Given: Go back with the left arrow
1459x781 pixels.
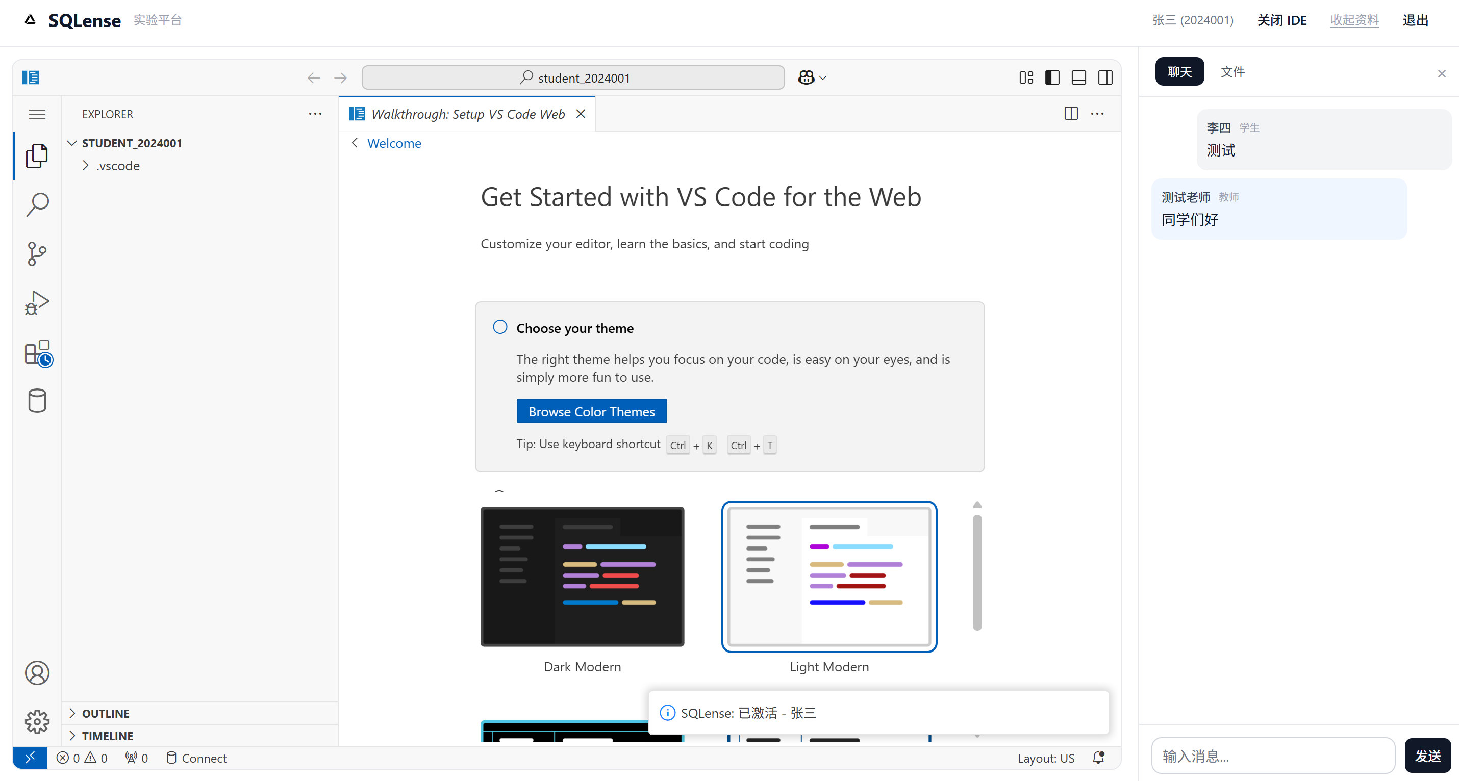Looking at the screenshot, I should [313, 77].
